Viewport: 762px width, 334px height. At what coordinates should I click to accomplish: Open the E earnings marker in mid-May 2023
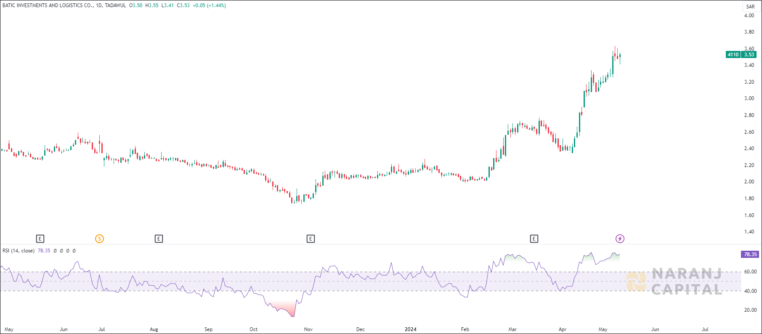coord(40,239)
